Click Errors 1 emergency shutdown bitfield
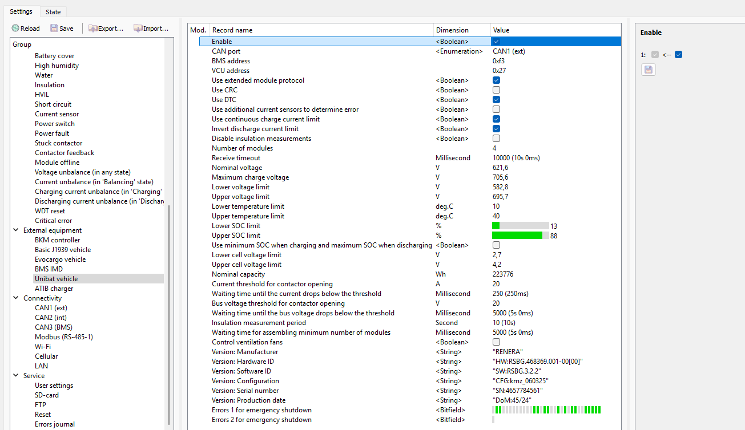The height and width of the screenshot is (430, 745). tap(546, 410)
